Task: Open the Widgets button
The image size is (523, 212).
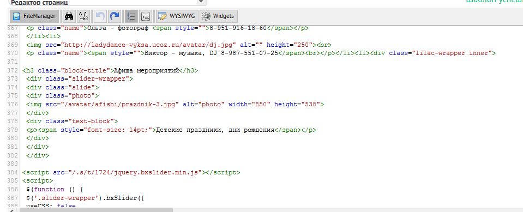Action: tap(219, 16)
